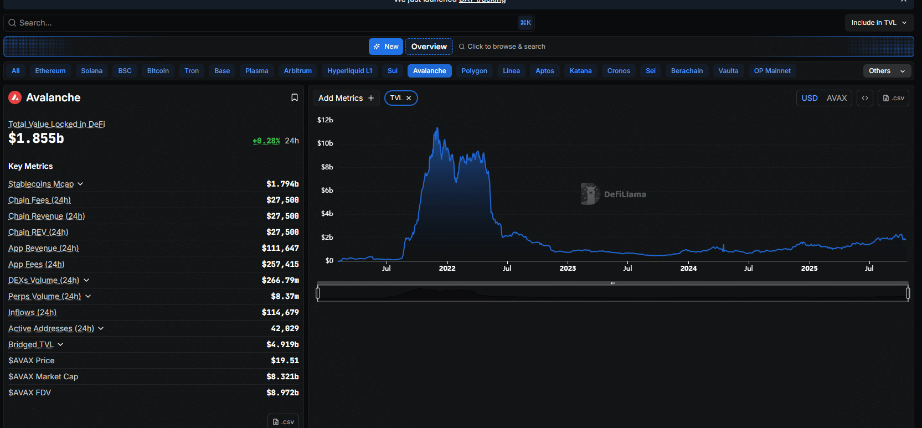
Task: Expand Perps Volume (24h) details
Action: (88, 296)
